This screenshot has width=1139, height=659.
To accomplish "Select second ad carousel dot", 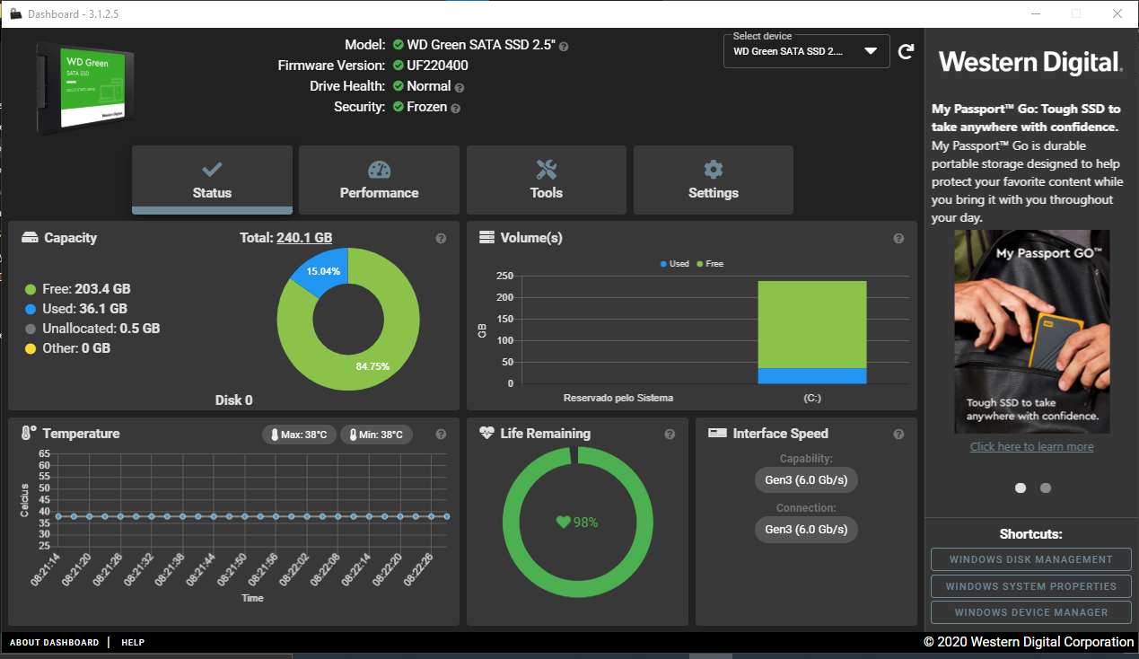I will [1046, 488].
